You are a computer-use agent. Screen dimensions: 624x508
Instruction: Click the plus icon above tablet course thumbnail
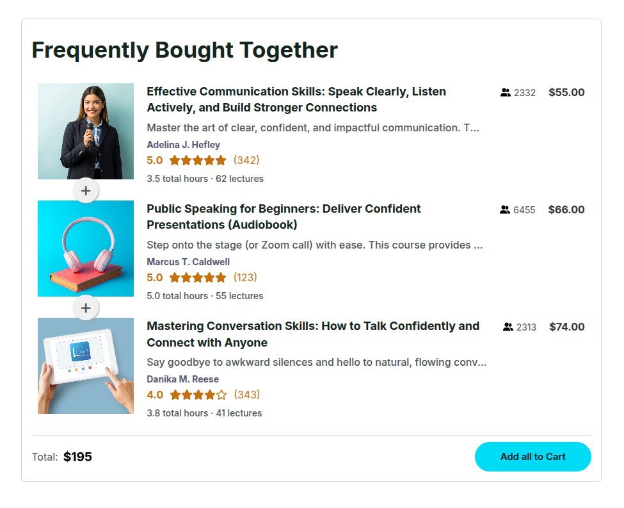tap(86, 307)
